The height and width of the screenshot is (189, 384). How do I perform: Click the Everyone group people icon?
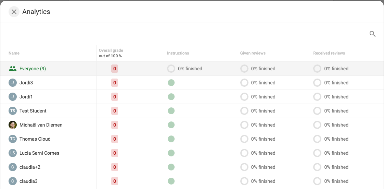(x=12, y=69)
